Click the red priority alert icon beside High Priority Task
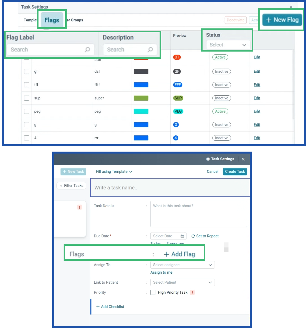308x333 pixels. (192, 292)
